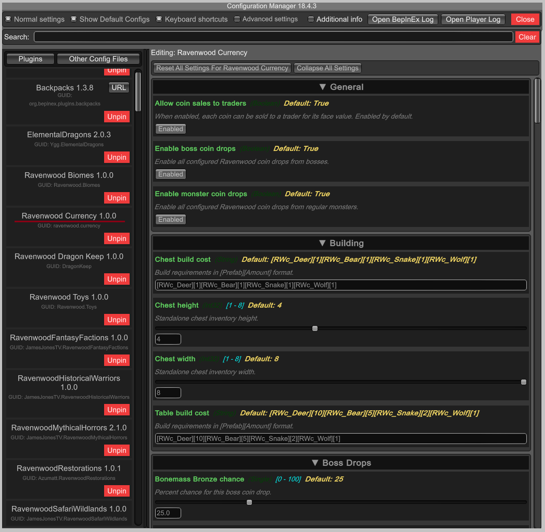Unpin Ravenwood Toys plugin

point(117,320)
